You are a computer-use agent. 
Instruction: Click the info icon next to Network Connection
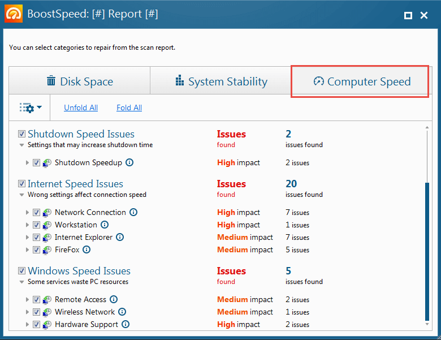(133, 212)
